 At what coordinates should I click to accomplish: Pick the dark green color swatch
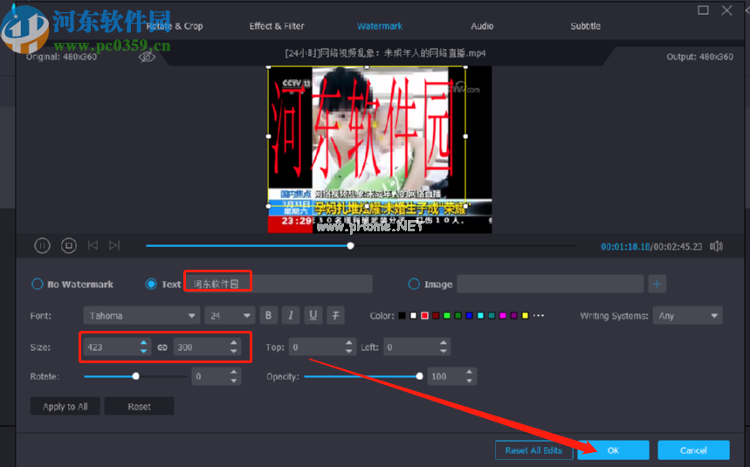(x=458, y=315)
